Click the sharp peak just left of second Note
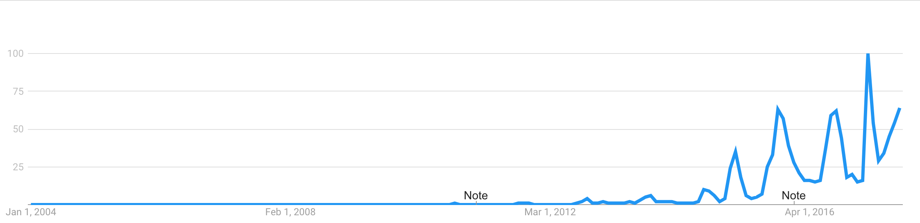The image size is (920, 223). [x=777, y=109]
